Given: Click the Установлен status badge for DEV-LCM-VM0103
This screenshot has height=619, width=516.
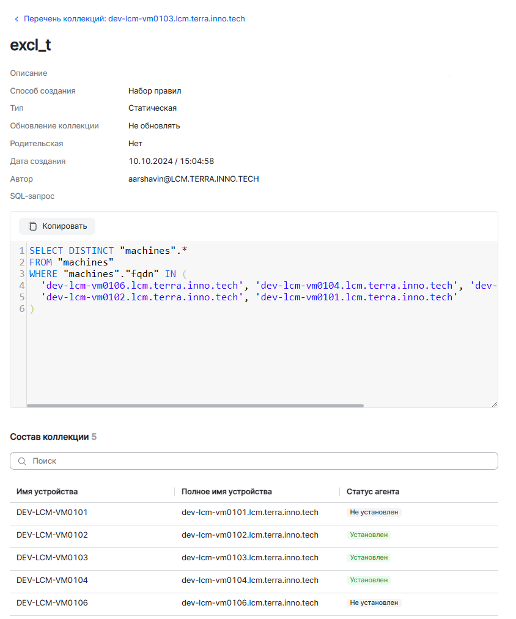Looking at the screenshot, I should pos(369,558).
